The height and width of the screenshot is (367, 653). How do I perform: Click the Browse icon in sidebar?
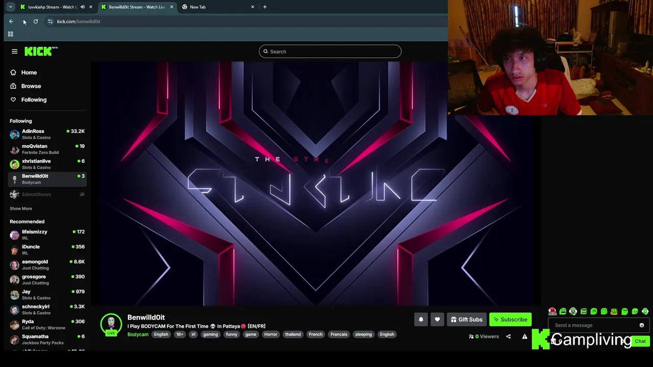tap(13, 86)
